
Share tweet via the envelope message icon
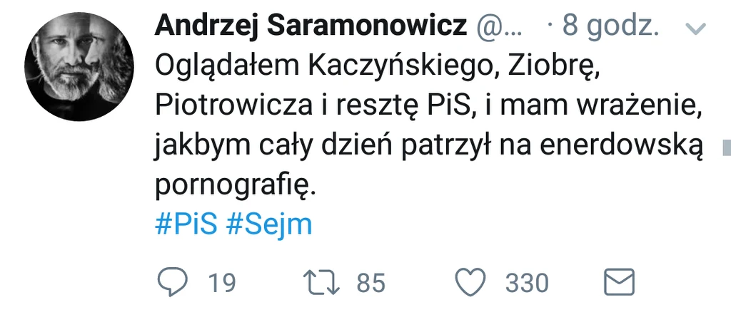point(619,282)
